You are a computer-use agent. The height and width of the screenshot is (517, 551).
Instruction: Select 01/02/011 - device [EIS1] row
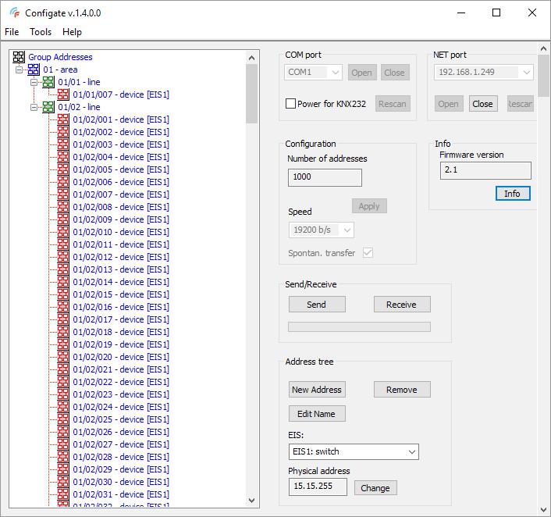click(121, 244)
